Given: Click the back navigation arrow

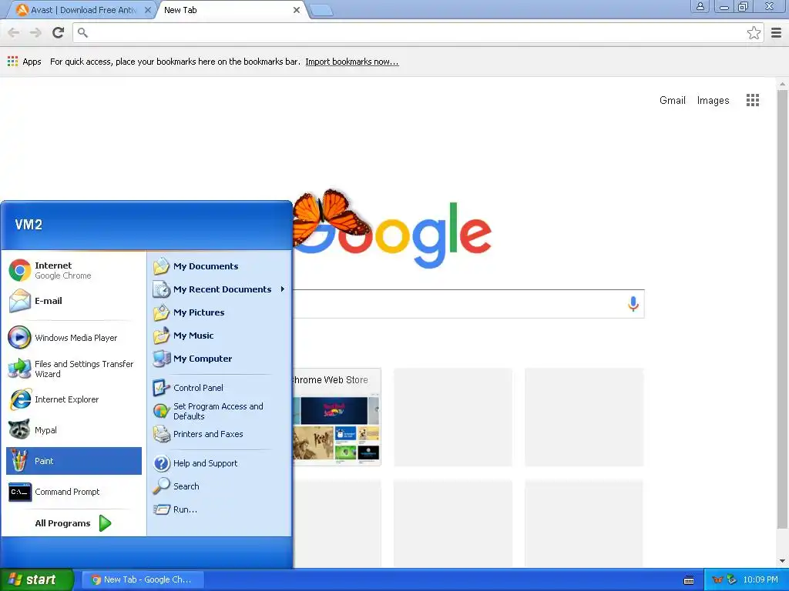Looking at the screenshot, I should pyautogui.click(x=14, y=32).
